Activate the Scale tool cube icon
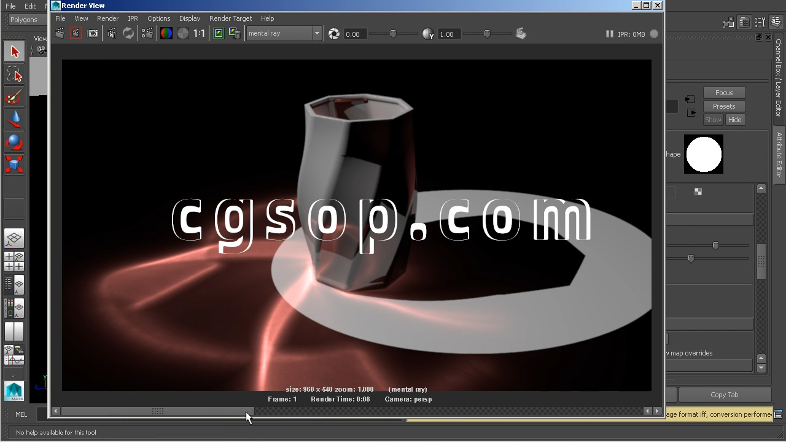The height and width of the screenshot is (442, 786). tap(14, 165)
